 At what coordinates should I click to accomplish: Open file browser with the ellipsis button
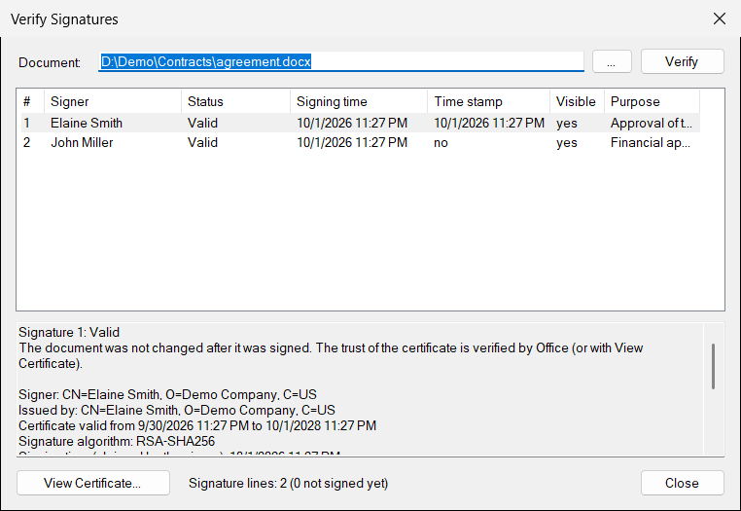(x=612, y=61)
